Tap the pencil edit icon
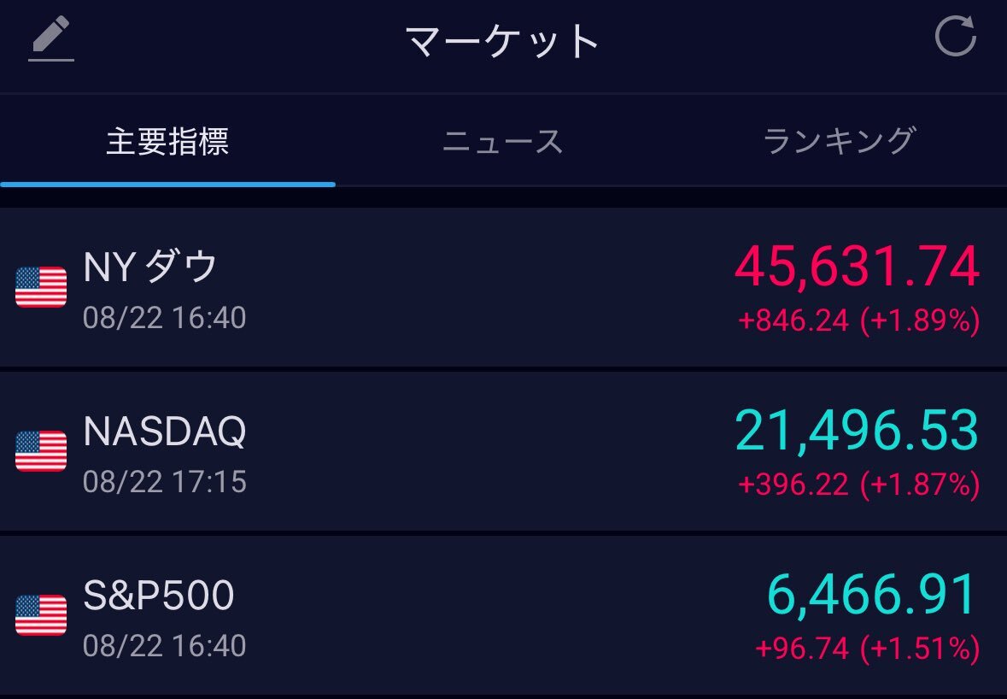This screenshot has height=699, width=1007. coord(50,38)
